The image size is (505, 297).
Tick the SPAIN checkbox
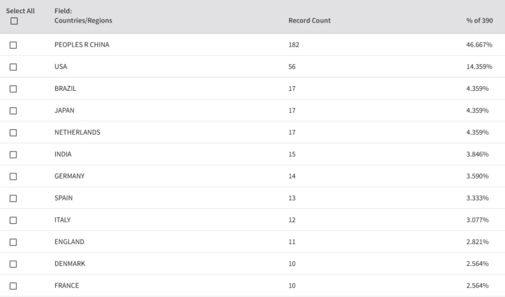coord(13,198)
